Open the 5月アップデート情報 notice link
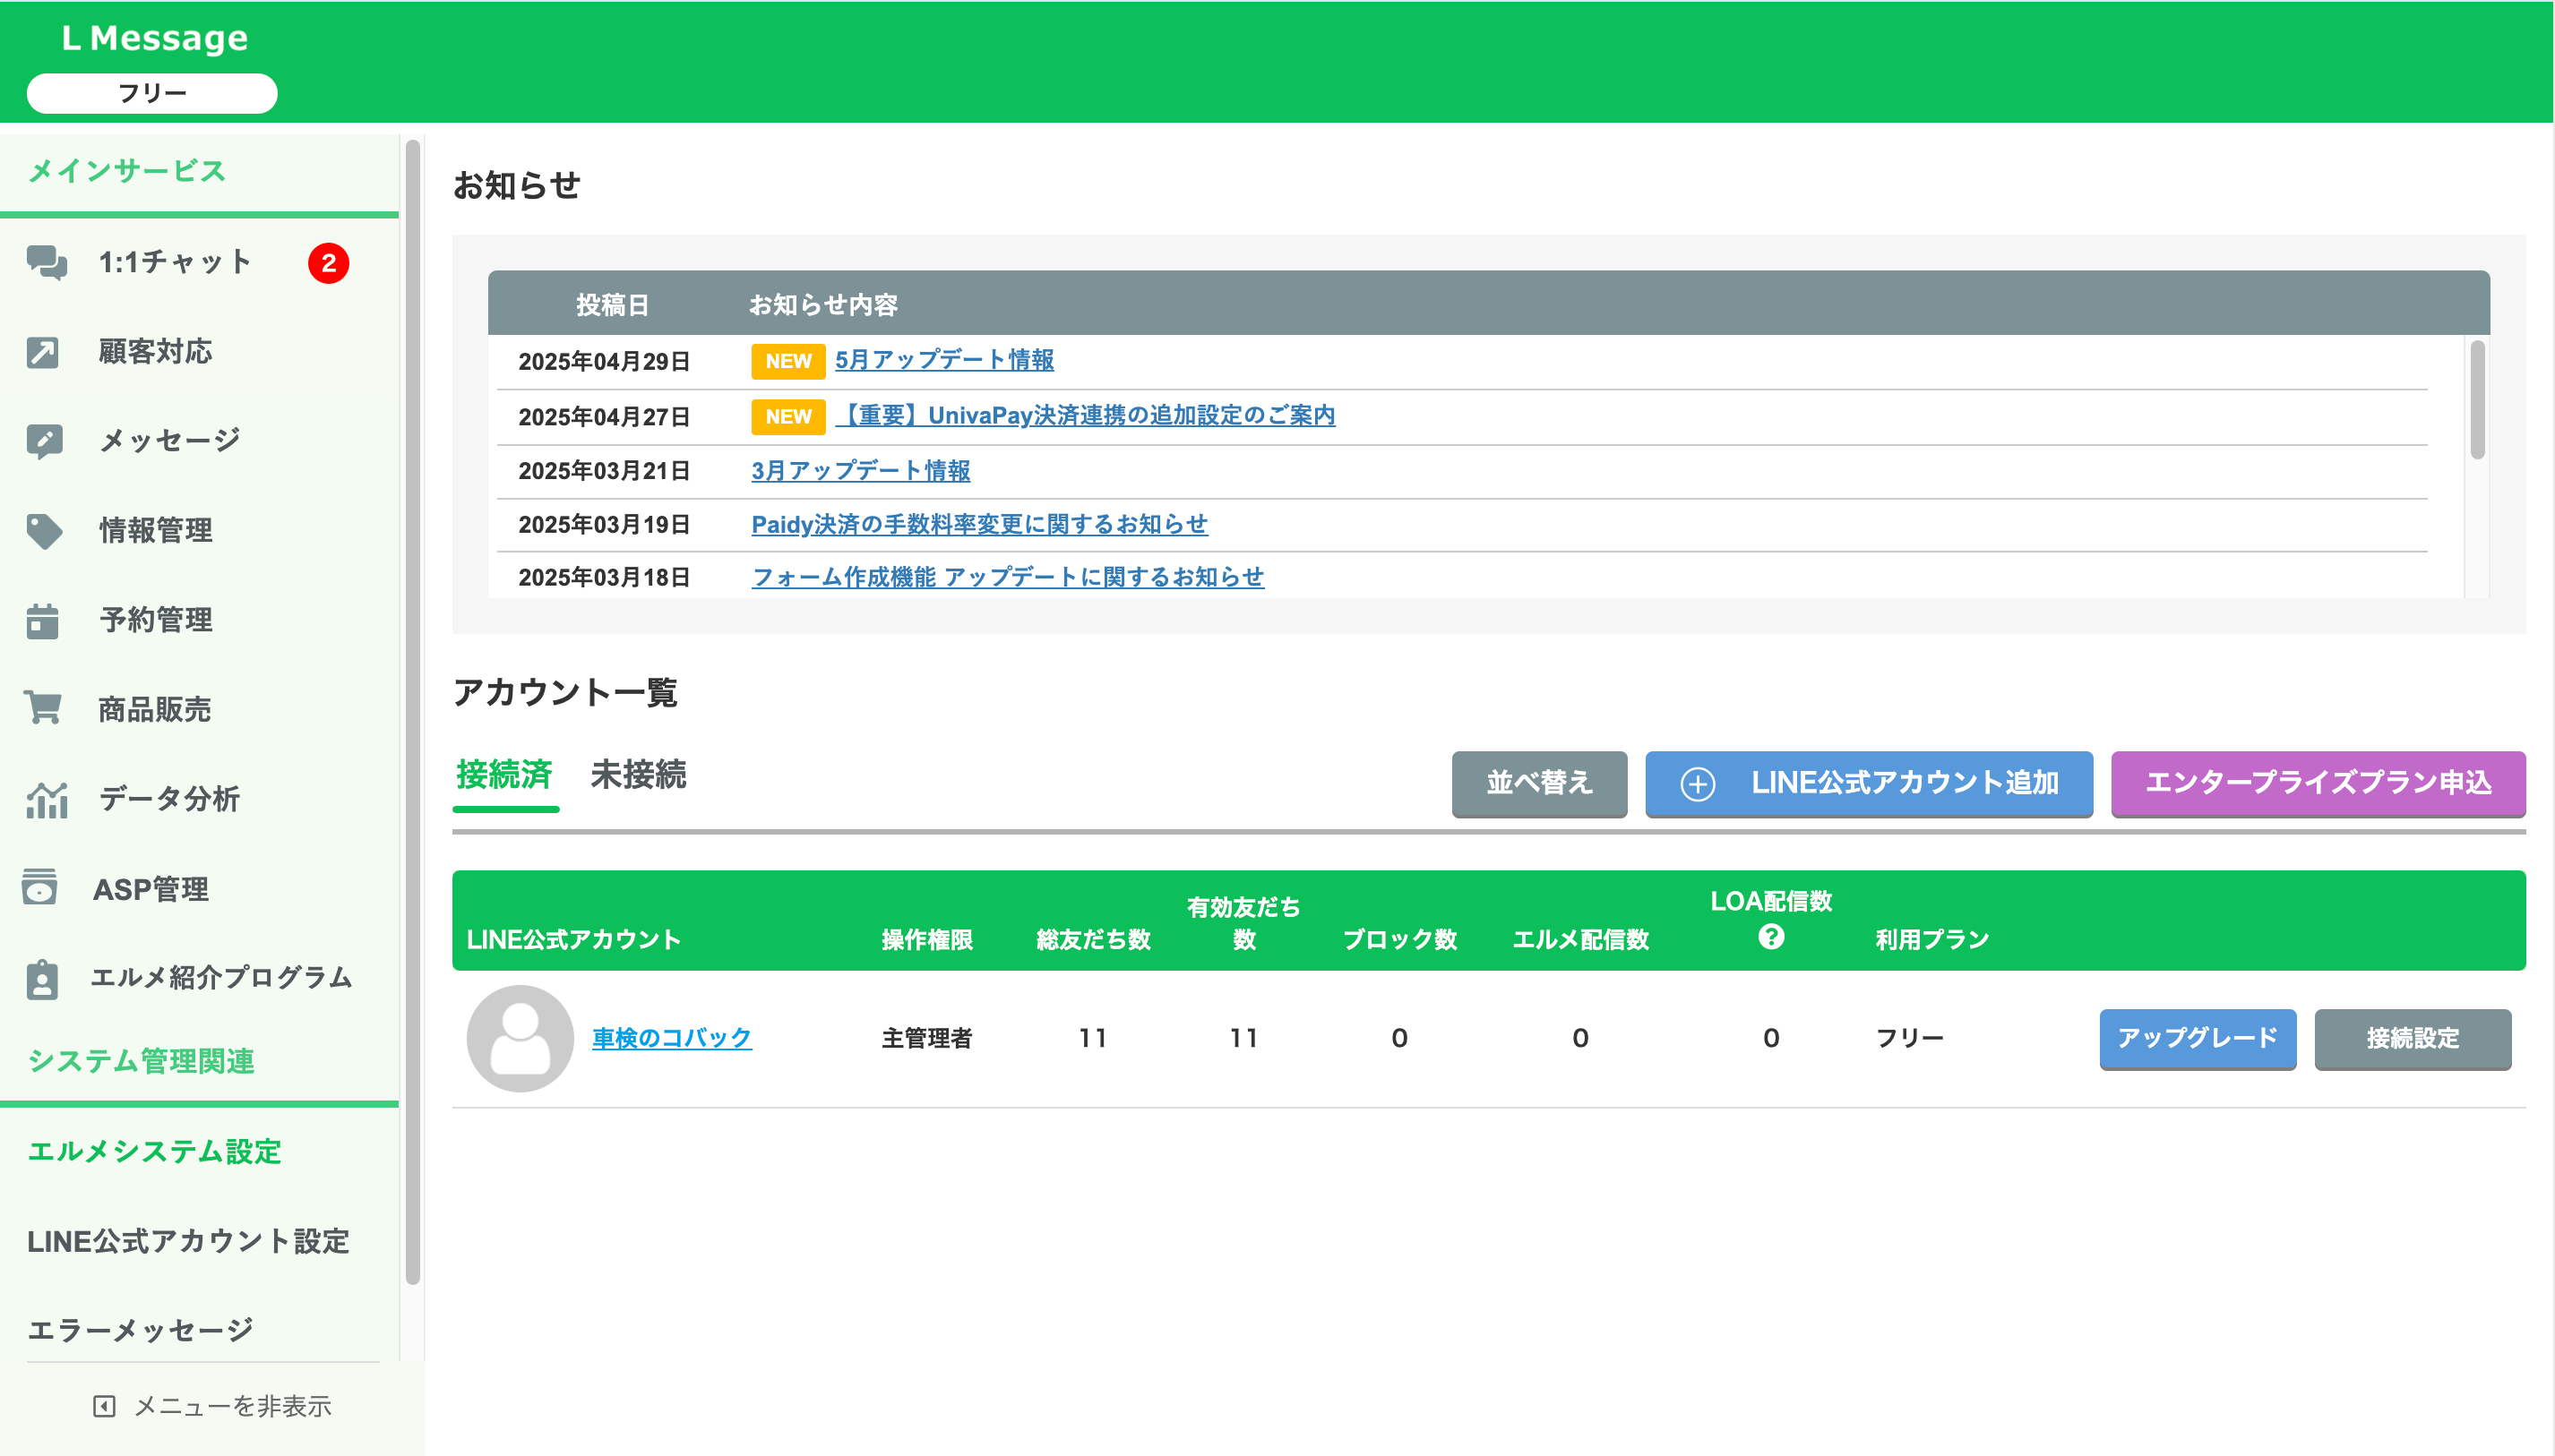Image resolution: width=2555 pixels, height=1456 pixels. (x=943, y=360)
